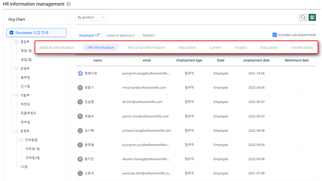
Task: Click the avatar of 김남준
Action: coord(80,102)
